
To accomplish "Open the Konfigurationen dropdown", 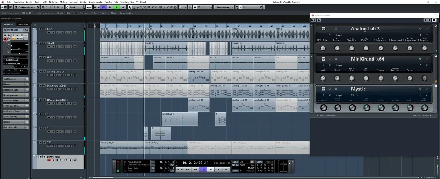I will (26, 7).
